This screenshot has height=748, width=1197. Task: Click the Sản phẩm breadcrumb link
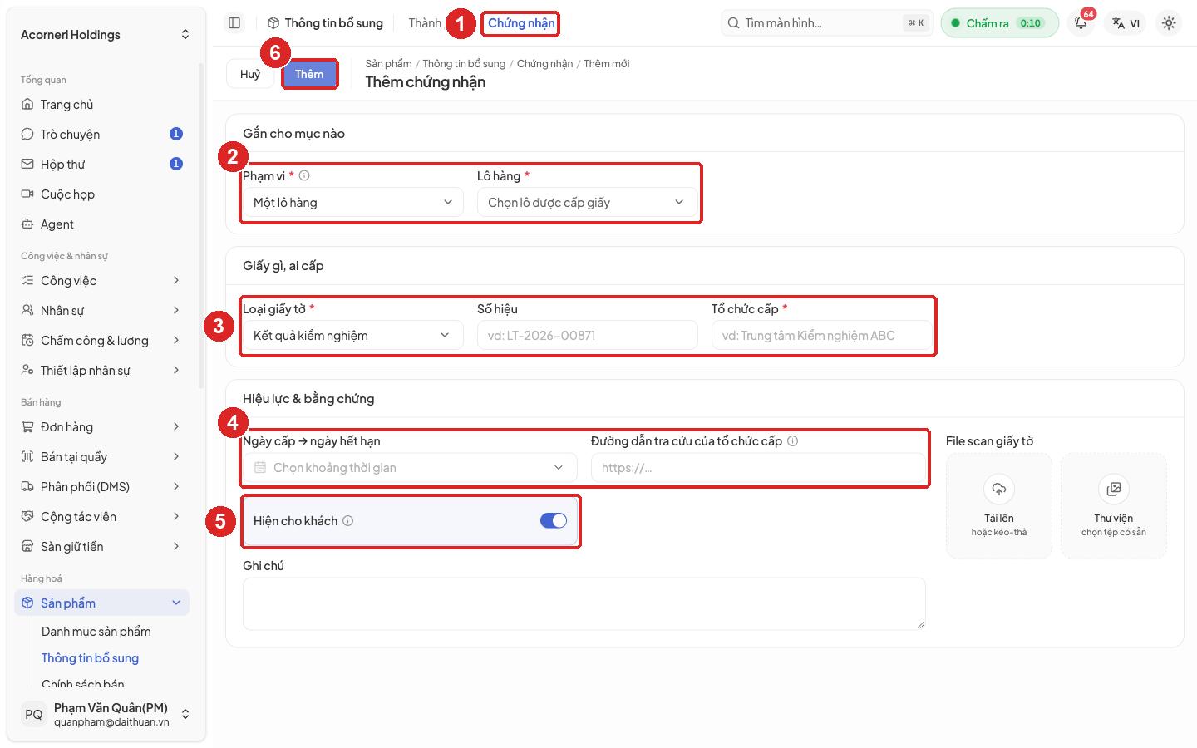[x=389, y=64]
